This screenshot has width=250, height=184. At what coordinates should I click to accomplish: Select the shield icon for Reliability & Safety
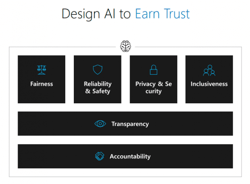pyautogui.click(x=98, y=69)
